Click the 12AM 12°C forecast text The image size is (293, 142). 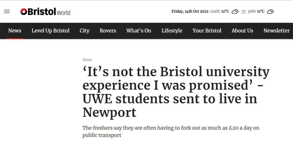[219, 12]
